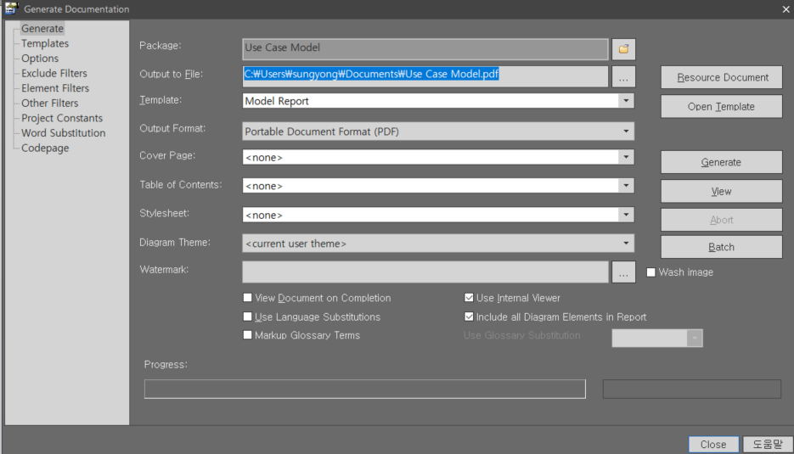Select Templates in the left tree
This screenshot has height=454, width=794.
44,43
